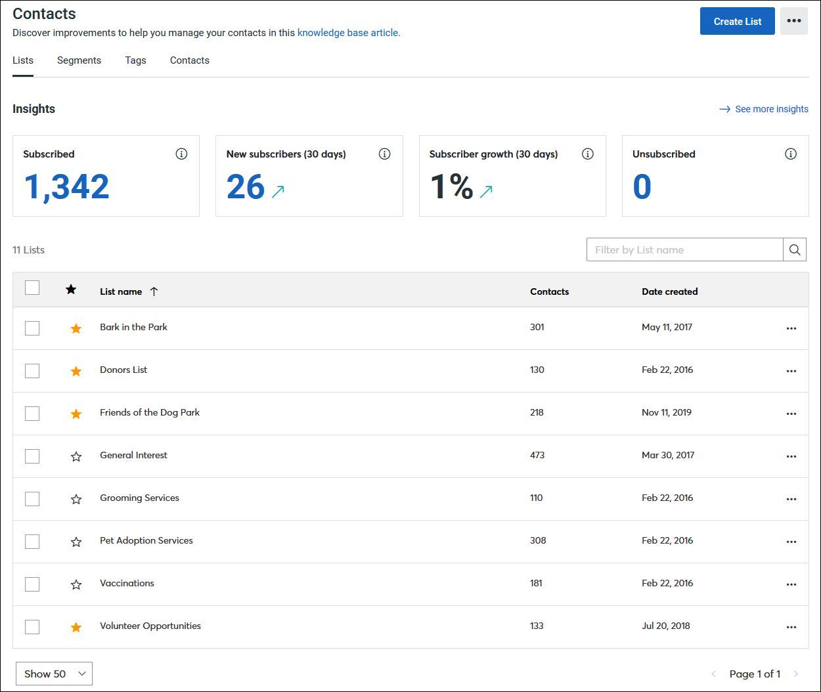Go to previous page arrow

coord(714,674)
